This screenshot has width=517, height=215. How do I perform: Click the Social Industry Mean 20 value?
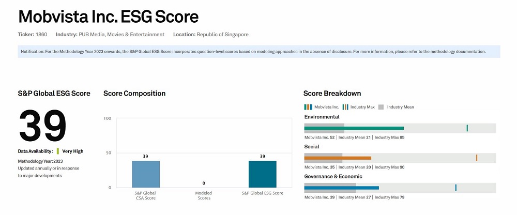point(355,167)
